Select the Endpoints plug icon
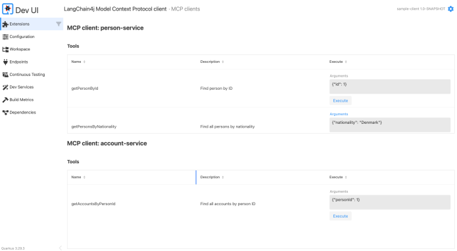This screenshot has width=457, height=251. coord(5,62)
